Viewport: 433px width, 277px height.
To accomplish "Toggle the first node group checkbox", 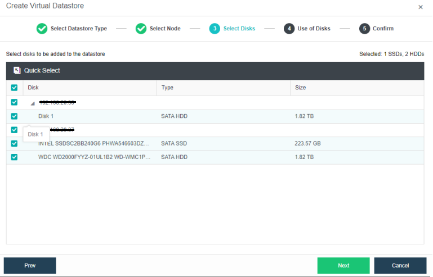I will (15, 102).
